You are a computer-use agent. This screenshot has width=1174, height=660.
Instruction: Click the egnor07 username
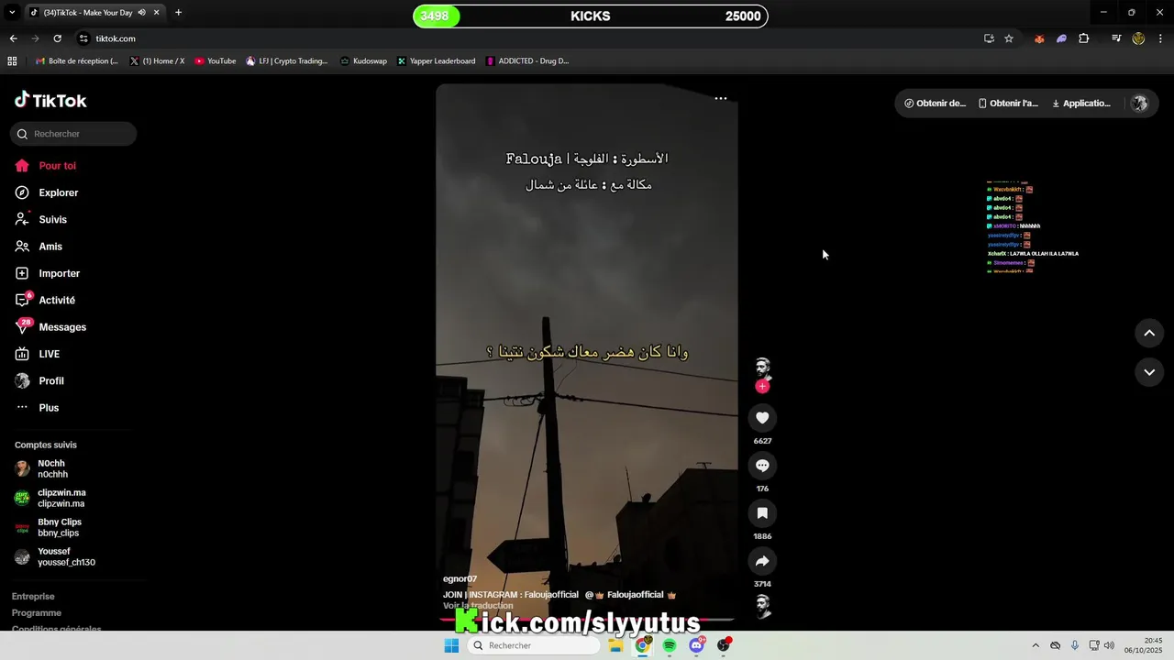coord(460,579)
